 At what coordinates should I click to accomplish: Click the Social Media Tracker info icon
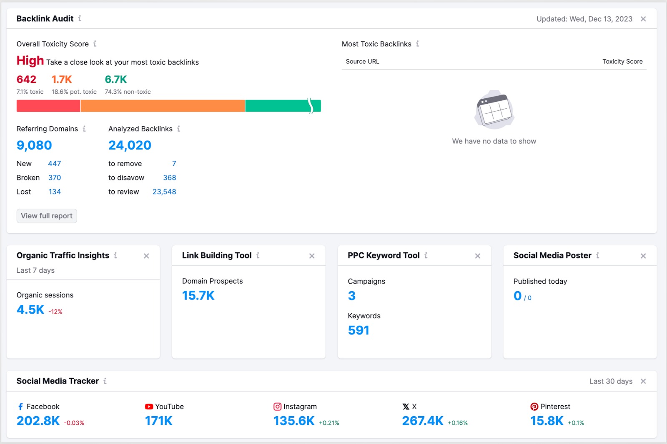[105, 381]
